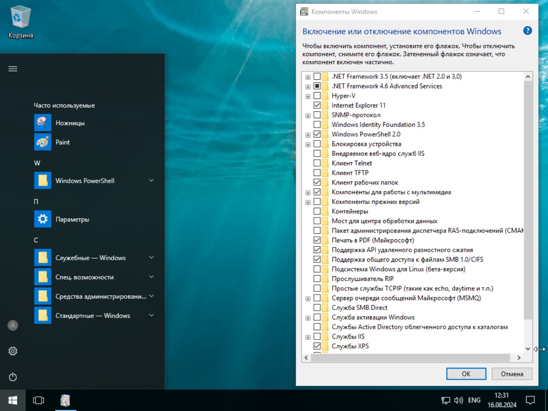Click the help question mark icon
548x411 pixels.
[x=527, y=31]
